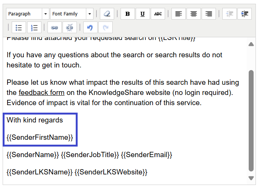The height and width of the screenshot is (188, 257).
Task: Click the scrollbar down arrow
Action: coord(251,178)
